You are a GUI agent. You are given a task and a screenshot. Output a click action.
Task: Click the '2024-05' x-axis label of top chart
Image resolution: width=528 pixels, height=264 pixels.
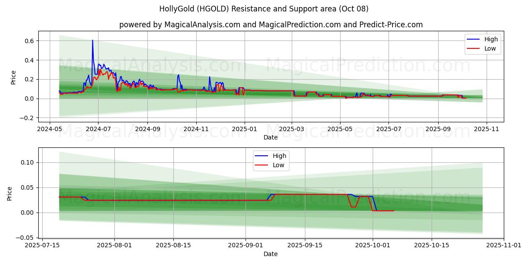pyautogui.click(x=49, y=130)
